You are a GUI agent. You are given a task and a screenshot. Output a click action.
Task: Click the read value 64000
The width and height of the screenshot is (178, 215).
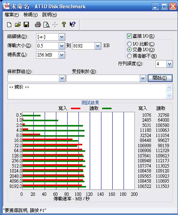[163, 120]
